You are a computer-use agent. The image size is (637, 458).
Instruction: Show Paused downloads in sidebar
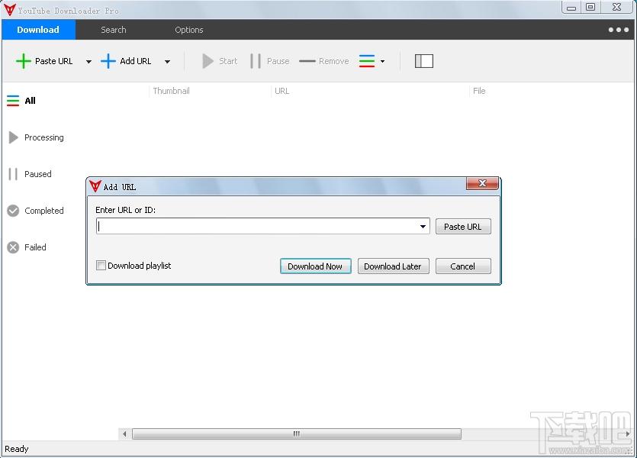point(30,174)
